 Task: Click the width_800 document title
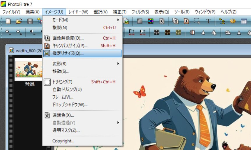coord(29,51)
